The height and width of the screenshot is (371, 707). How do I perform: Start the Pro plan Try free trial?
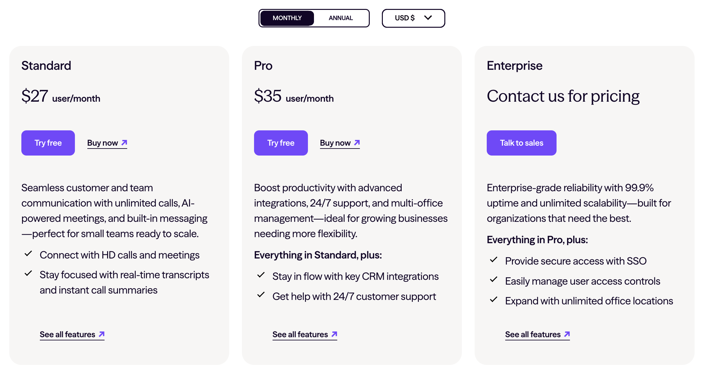[281, 143]
